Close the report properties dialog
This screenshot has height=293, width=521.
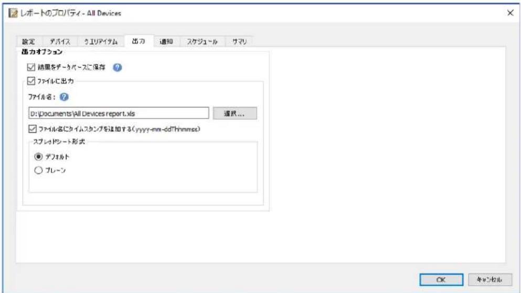tap(511, 13)
